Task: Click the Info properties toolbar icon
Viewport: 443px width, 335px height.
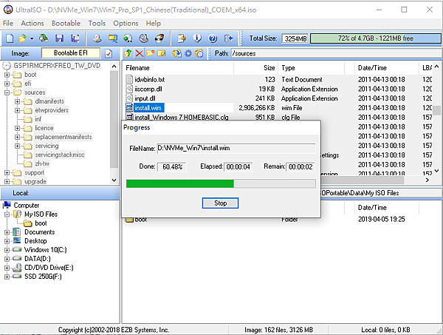Action: coord(197,38)
